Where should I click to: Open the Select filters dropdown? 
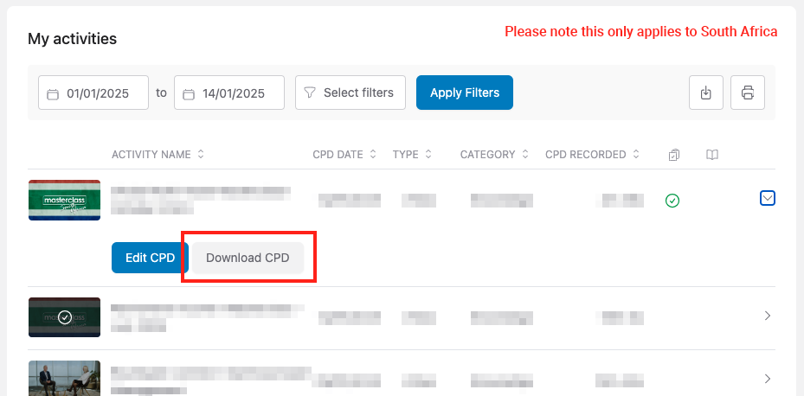point(350,93)
